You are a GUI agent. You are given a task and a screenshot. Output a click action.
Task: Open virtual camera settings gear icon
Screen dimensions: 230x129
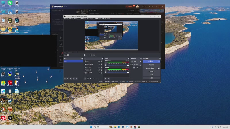pos(158,68)
